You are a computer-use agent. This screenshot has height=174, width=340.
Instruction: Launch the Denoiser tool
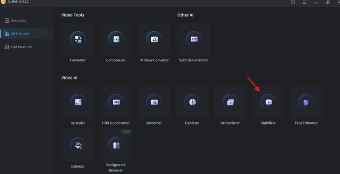click(x=192, y=102)
